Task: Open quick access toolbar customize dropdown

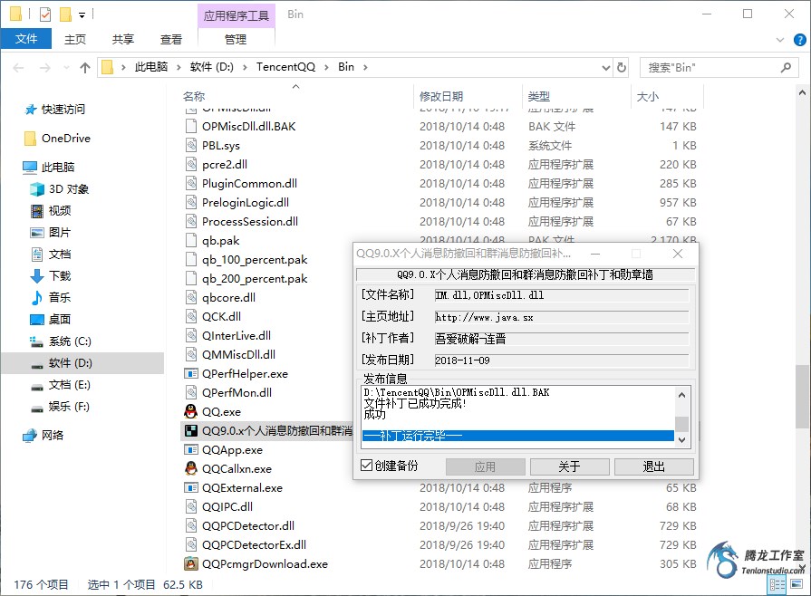Action: [82, 14]
